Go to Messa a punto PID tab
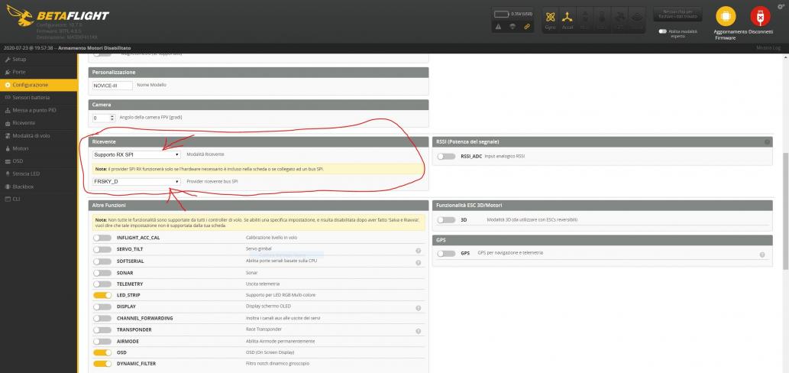Screen dimensions: 789x373 (39, 110)
